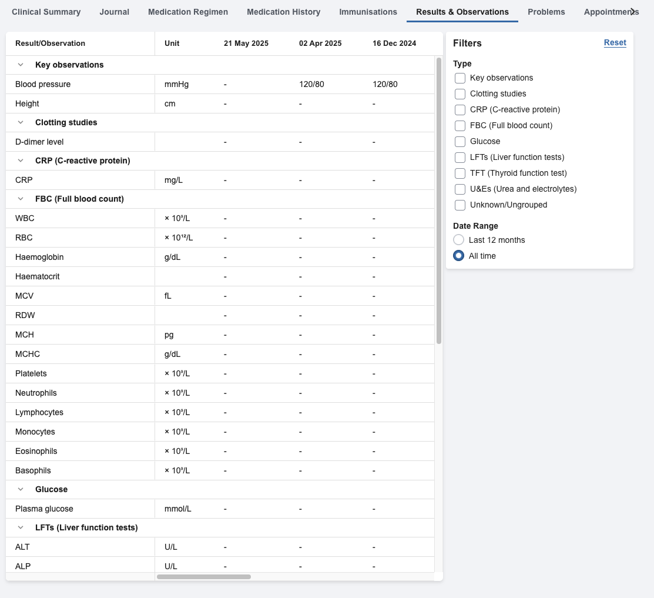Viewport: 654px width, 598px height.
Task: Choose the All time radio option
Action: (x=459, y=256)
